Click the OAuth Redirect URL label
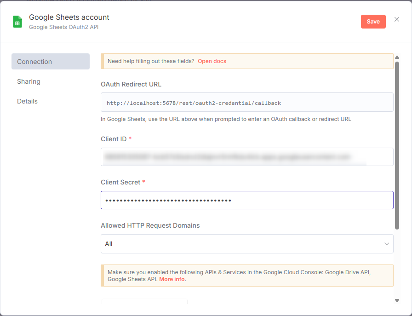Viewport: 412px width, 316px height. (x=131, y=84)
